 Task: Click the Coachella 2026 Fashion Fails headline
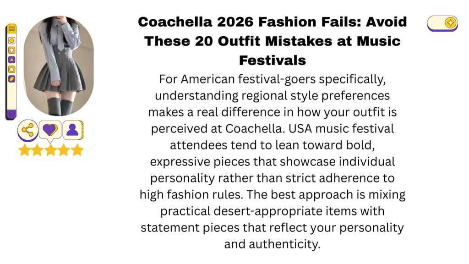(x=273, y=41)
